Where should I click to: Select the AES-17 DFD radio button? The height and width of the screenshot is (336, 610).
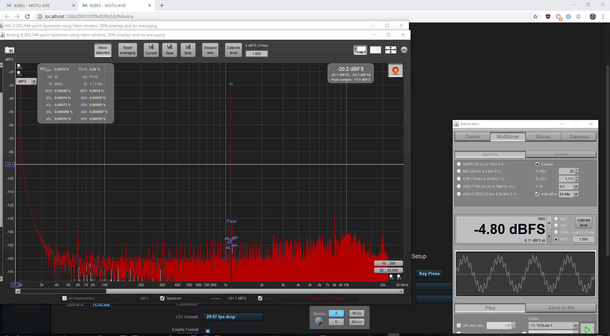[x=459, y=194]
